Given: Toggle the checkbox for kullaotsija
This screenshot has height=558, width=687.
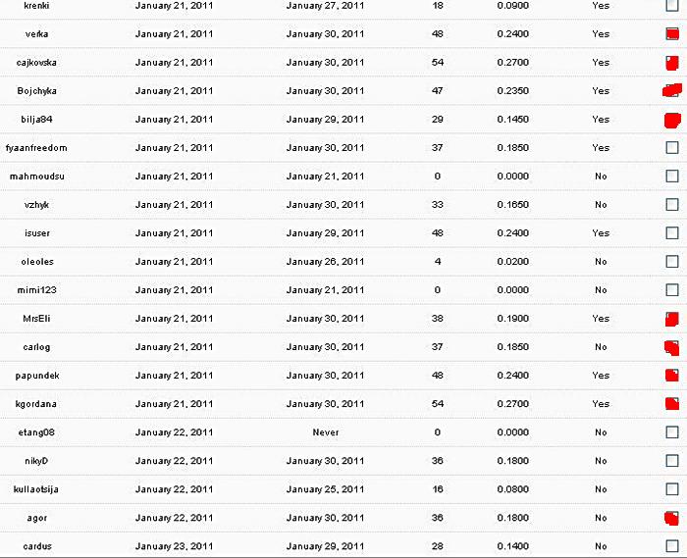Looking at the screenshot, I should (x=671, y=488).
